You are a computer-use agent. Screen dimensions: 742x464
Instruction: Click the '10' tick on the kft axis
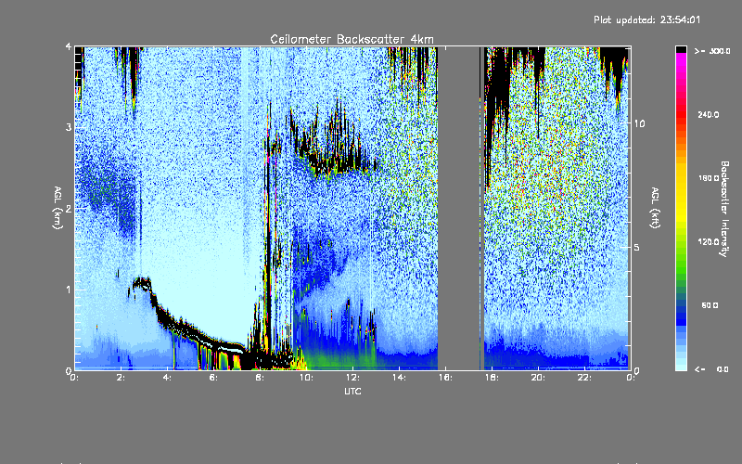click(x=639, y=123)
